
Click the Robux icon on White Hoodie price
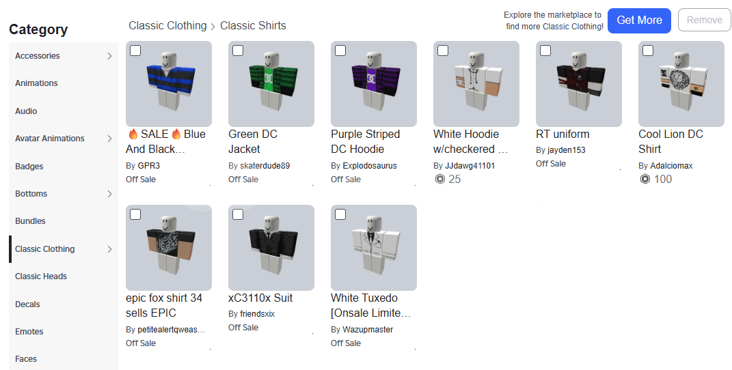(x=439, y=179)
